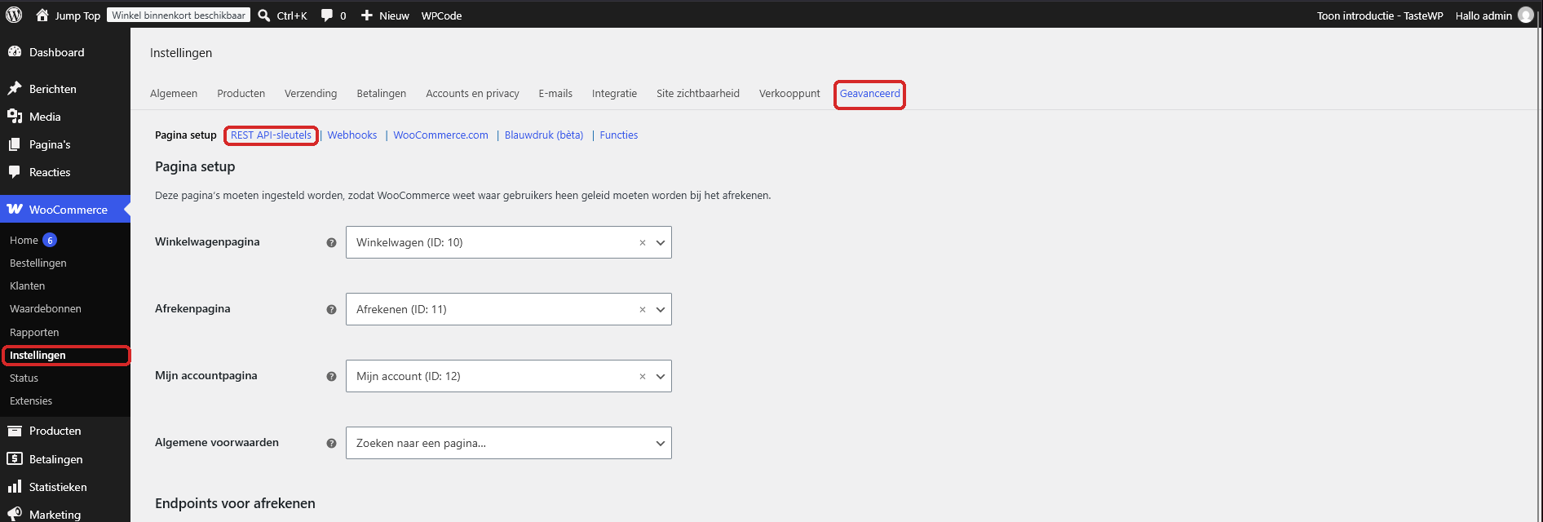Viewport: 1543px width, 522px height.
Task: Click the Betalingen dollar icon
Action: pyautogui.click(x=15, y=458)
